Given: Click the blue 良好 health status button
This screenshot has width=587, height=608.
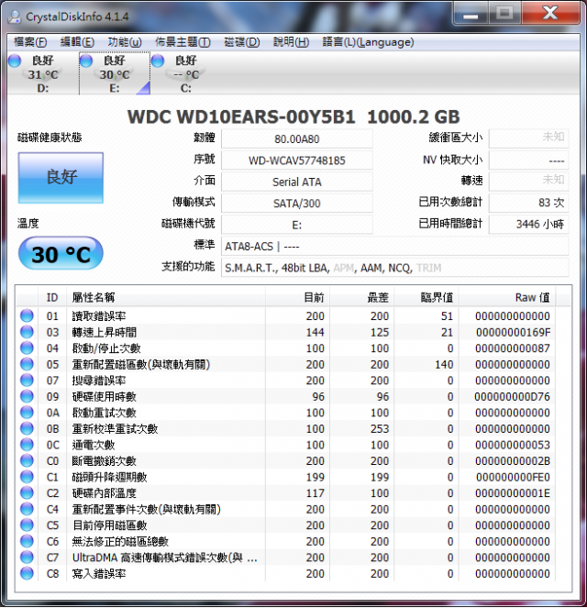Looking at the screenshot, I should (61, 178).
